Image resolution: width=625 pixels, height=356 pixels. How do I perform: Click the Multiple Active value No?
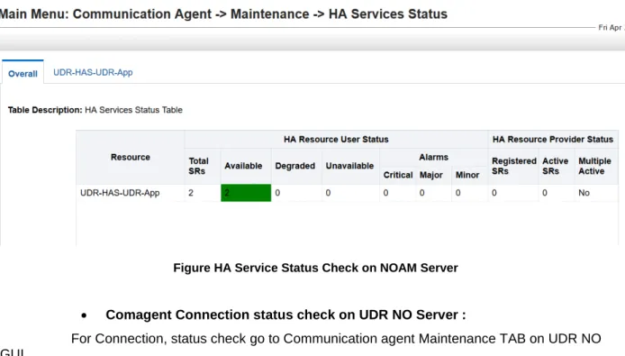(584, 193)
